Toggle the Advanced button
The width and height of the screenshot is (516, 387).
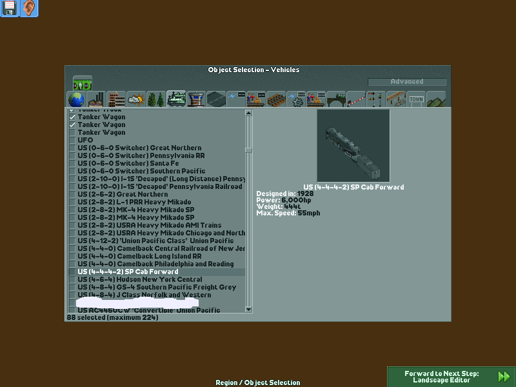(x=407, y=82)
